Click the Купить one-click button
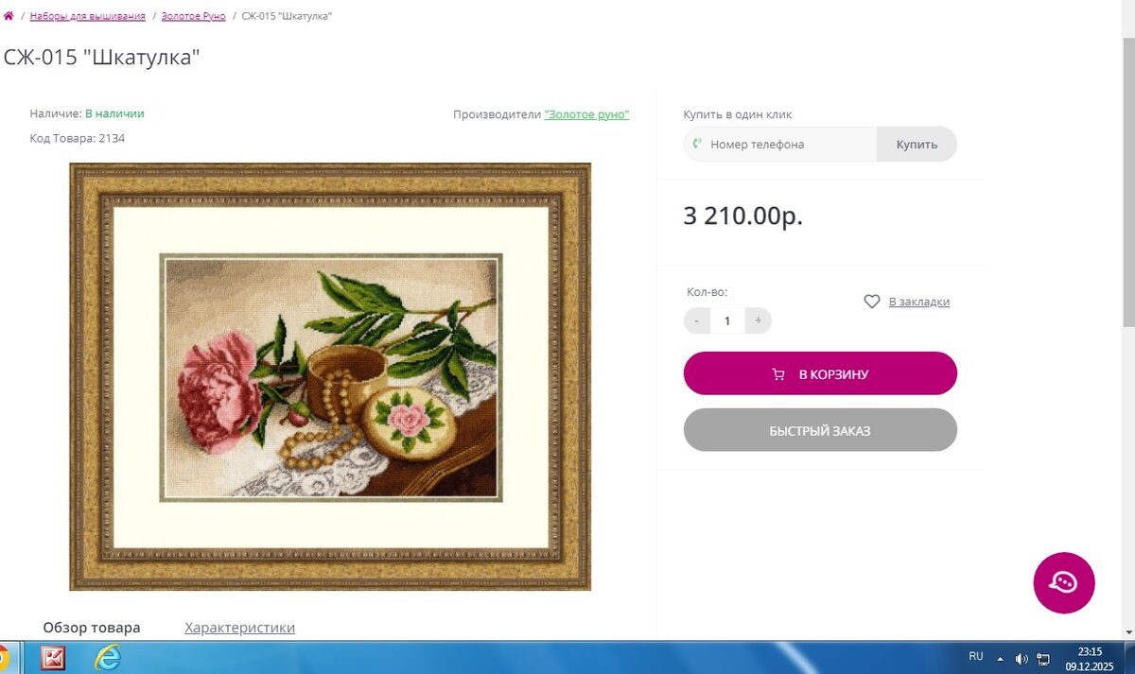1135x674 pixels. (x=917, y=145)
